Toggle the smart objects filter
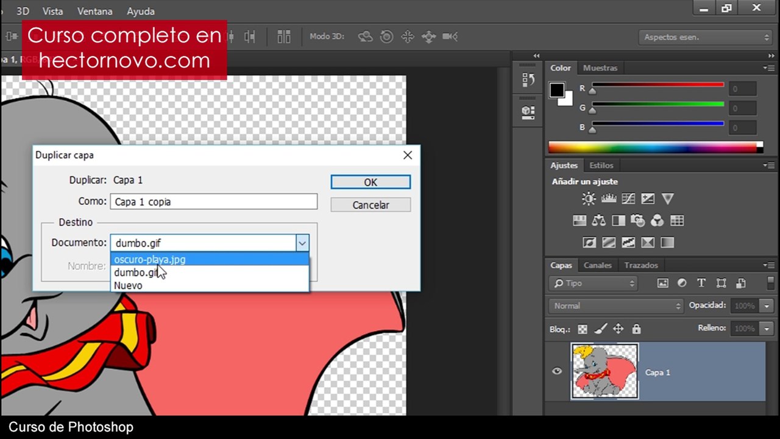 (x=741, y=283)
